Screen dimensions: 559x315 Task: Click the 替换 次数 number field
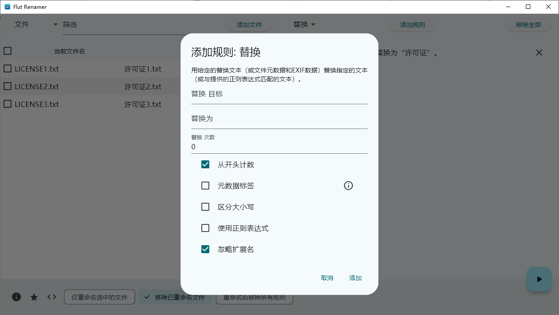point(279,147)
